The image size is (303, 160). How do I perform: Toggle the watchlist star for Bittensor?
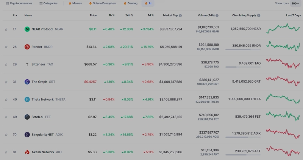tap(6, 65)
